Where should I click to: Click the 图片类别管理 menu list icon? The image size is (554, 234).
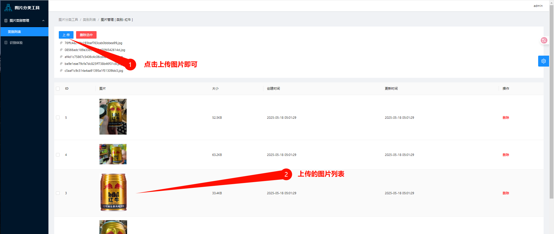point(6,21)
